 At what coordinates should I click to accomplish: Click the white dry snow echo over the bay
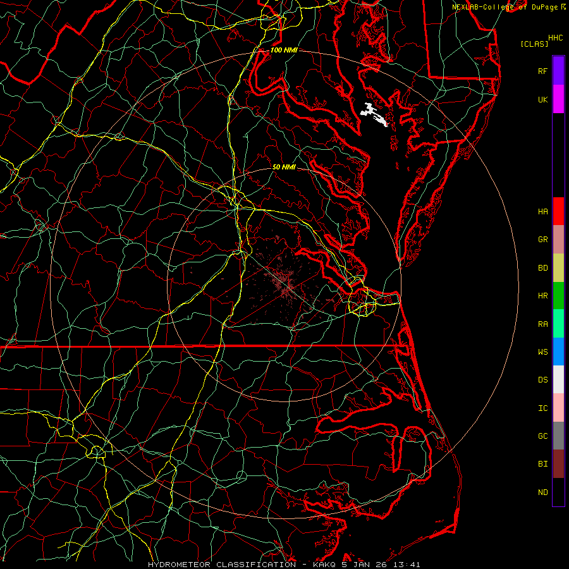374,114
